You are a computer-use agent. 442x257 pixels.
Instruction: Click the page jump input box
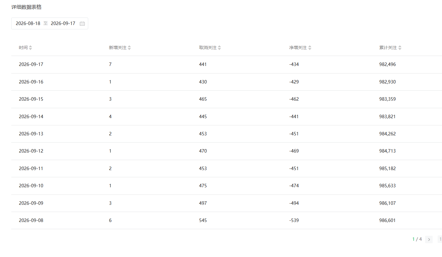[440, 239]
